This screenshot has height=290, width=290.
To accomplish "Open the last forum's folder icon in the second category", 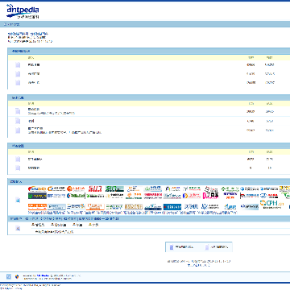I will tap(18, 130).
